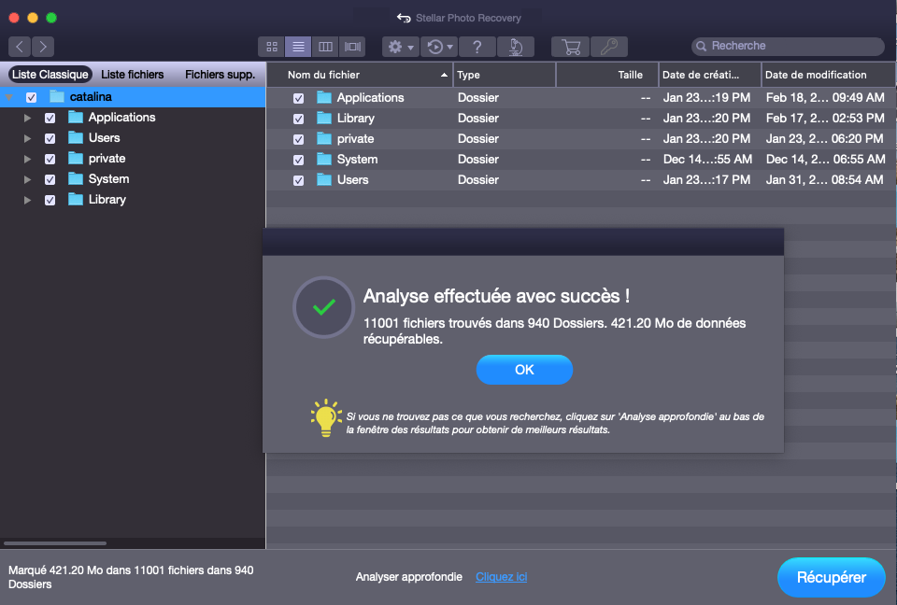The image size is (897, 605).
Task: Uncheck Users checkbox in the sidebar tree
Action: (x=50, y=138)
